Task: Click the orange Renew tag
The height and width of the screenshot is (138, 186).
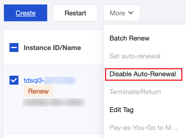Action: tap(38, 91)
